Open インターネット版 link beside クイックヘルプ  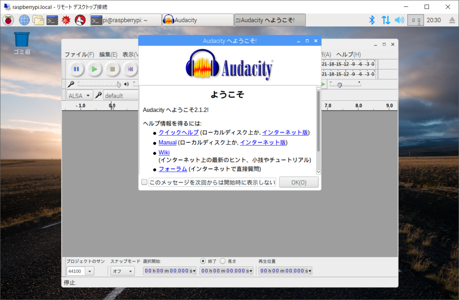click(x=285, y=133)
